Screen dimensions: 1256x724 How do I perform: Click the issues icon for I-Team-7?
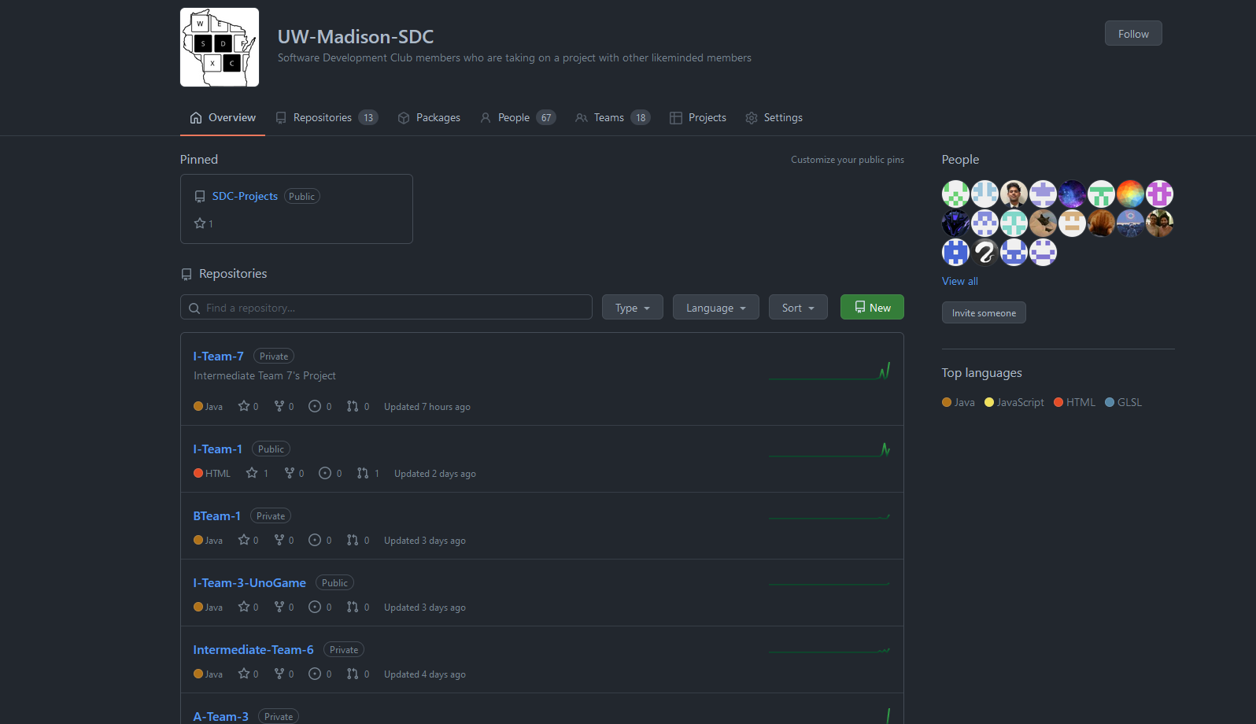[315, 406]
